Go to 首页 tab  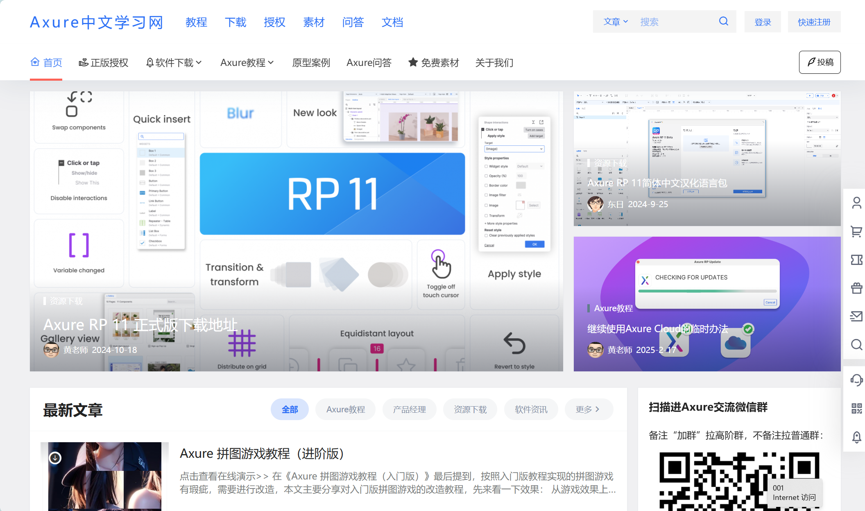click(x=46, y=62)
